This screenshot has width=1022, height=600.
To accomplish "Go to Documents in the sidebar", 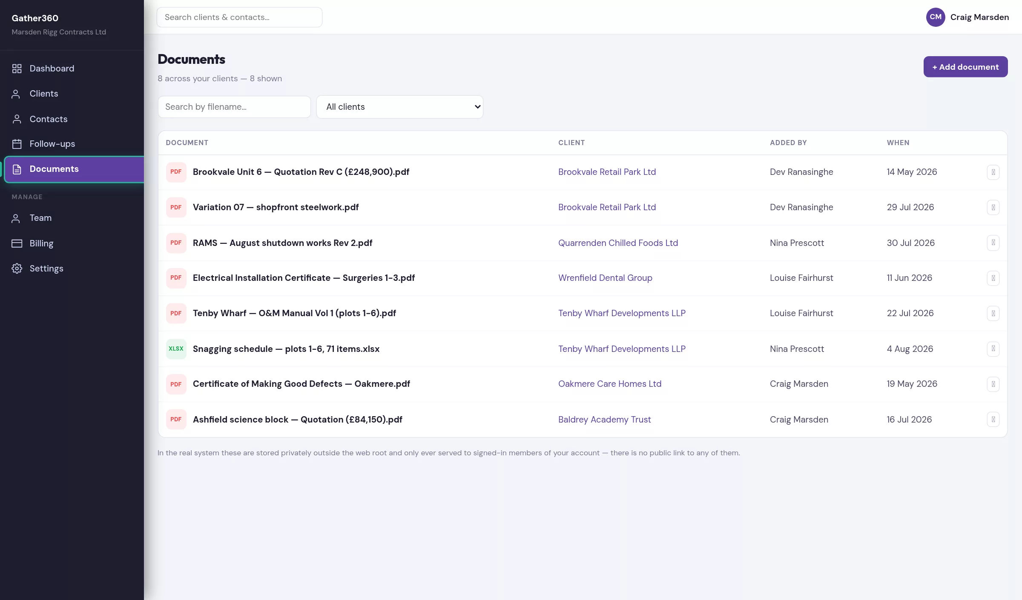I will (74, 169).
